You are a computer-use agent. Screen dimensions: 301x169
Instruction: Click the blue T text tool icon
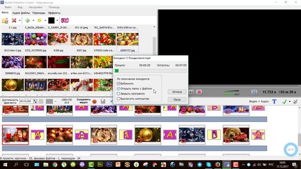point(274,101)
